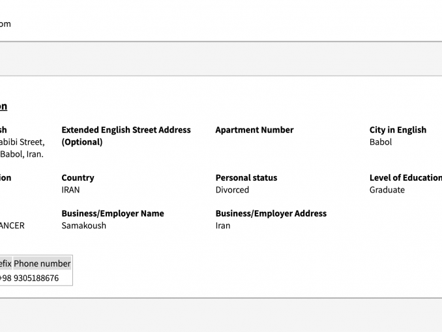The height and width of the screenshot is (332, 442).
Task: Select the Divorced status value
Action: tap(232, 190)
